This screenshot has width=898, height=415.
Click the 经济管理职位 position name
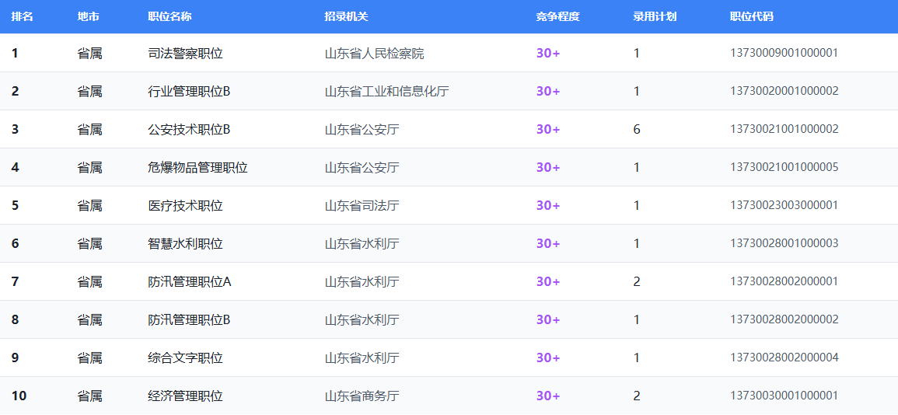[185, 396]
